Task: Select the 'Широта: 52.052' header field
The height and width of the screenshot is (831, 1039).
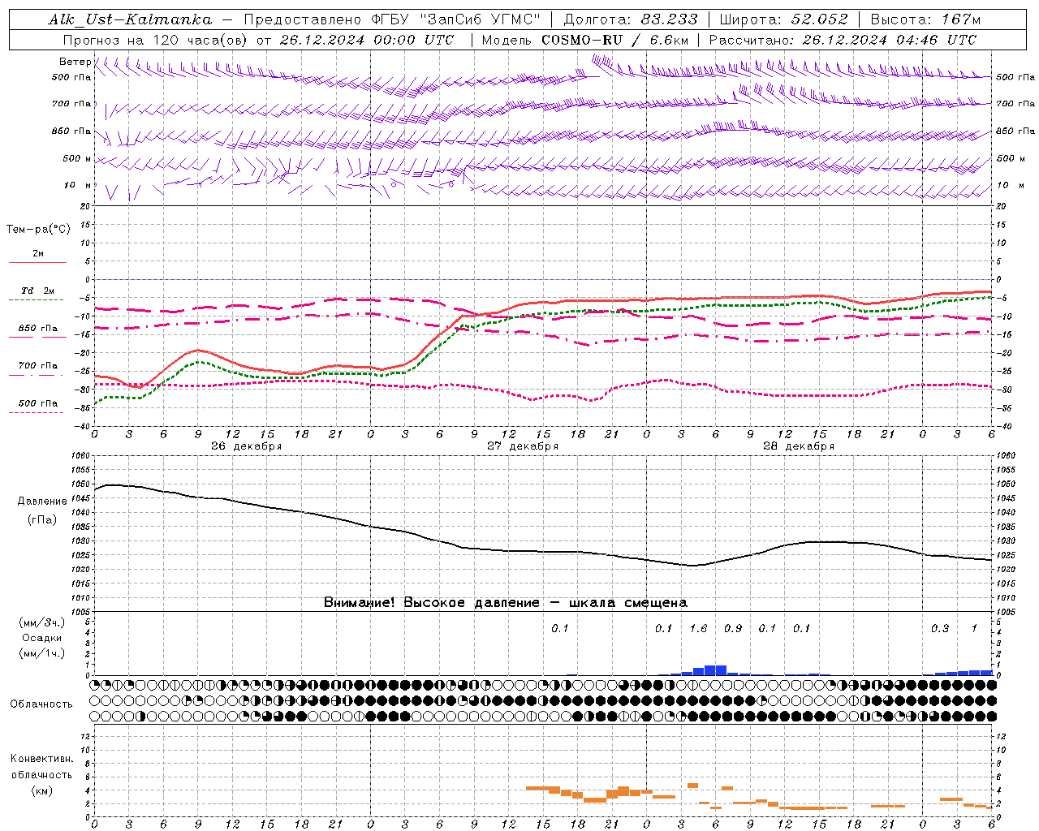Action: coord(783,19)
